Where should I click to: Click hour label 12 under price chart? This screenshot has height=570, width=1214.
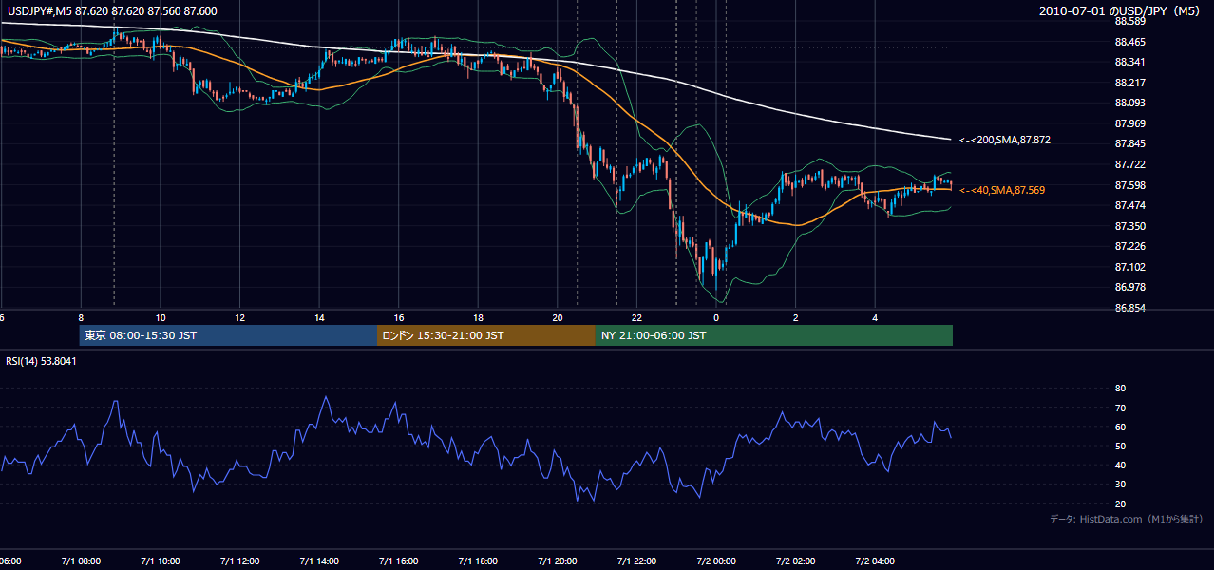click(240, 318)
